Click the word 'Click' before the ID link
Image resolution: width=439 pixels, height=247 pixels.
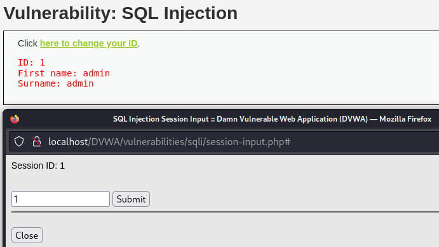pos(27,43)
